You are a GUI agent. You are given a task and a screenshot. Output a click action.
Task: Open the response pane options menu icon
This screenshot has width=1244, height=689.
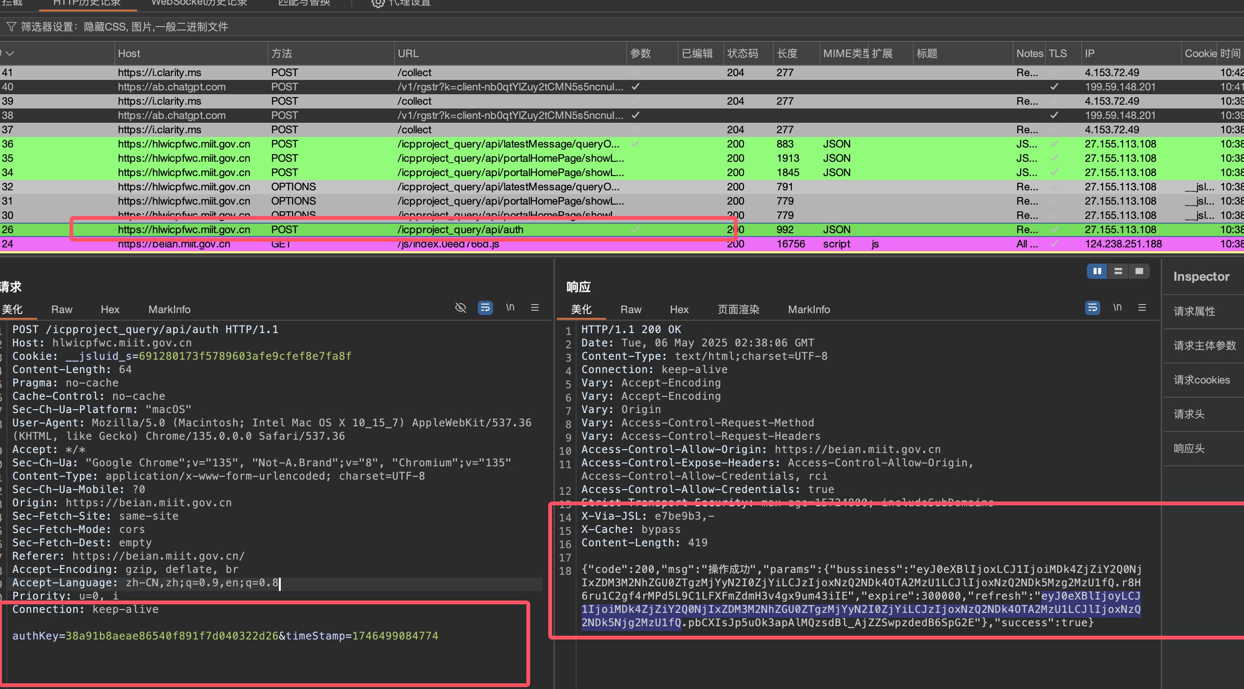(x=1142, y=307)
